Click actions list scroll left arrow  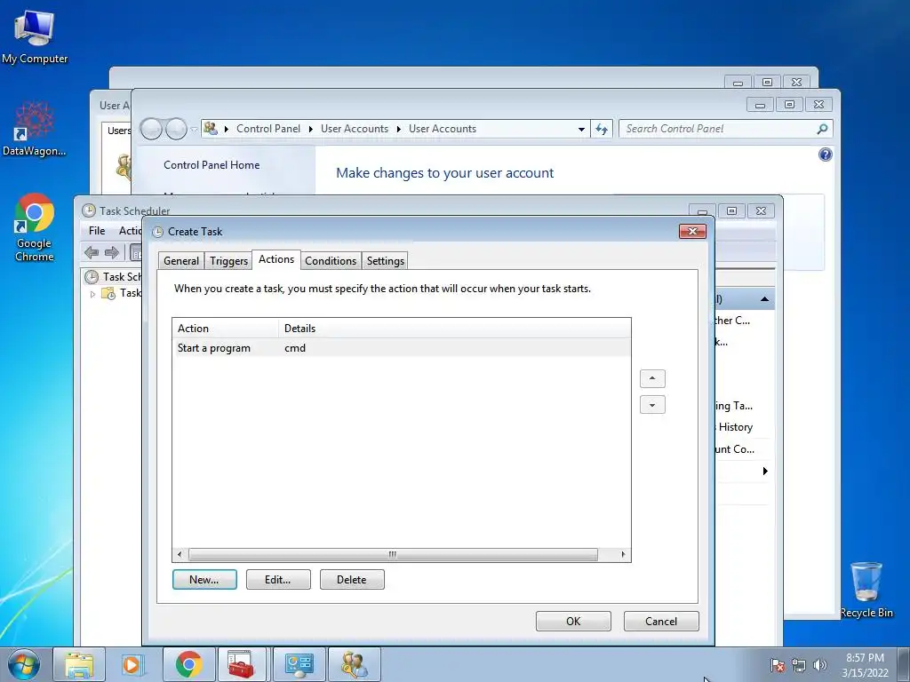coord(180,554)
